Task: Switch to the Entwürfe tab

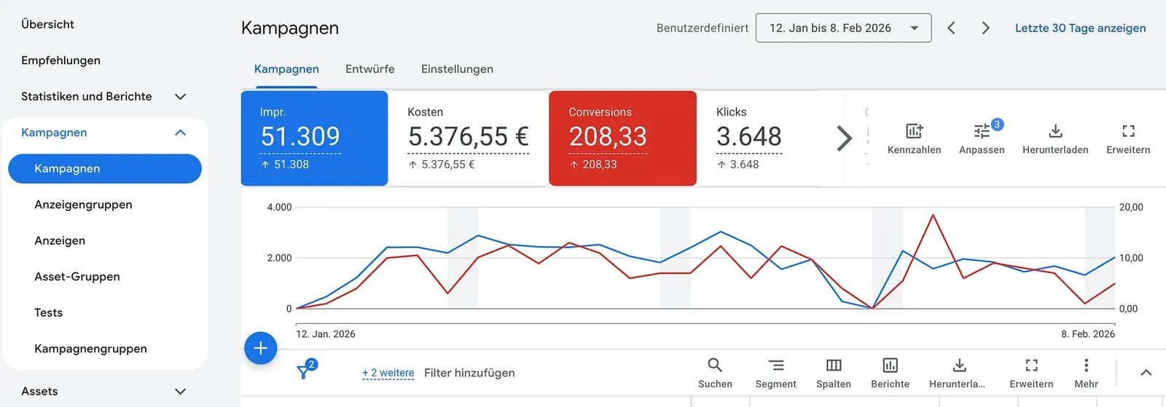Action: [x=370, y=69]
